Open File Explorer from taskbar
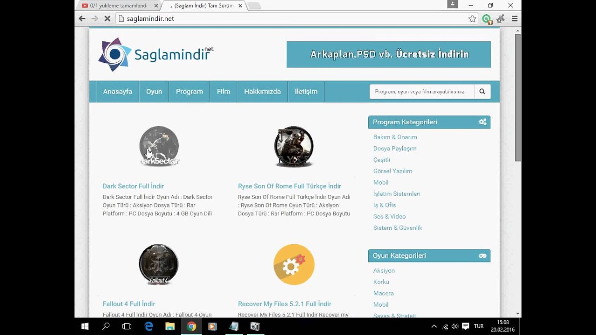This screenshot has height=335, width=596. (170, 326)
